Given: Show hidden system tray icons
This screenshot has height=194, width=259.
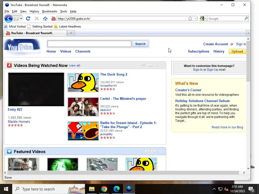Looking at the screenshot, I should click(214, 189).
